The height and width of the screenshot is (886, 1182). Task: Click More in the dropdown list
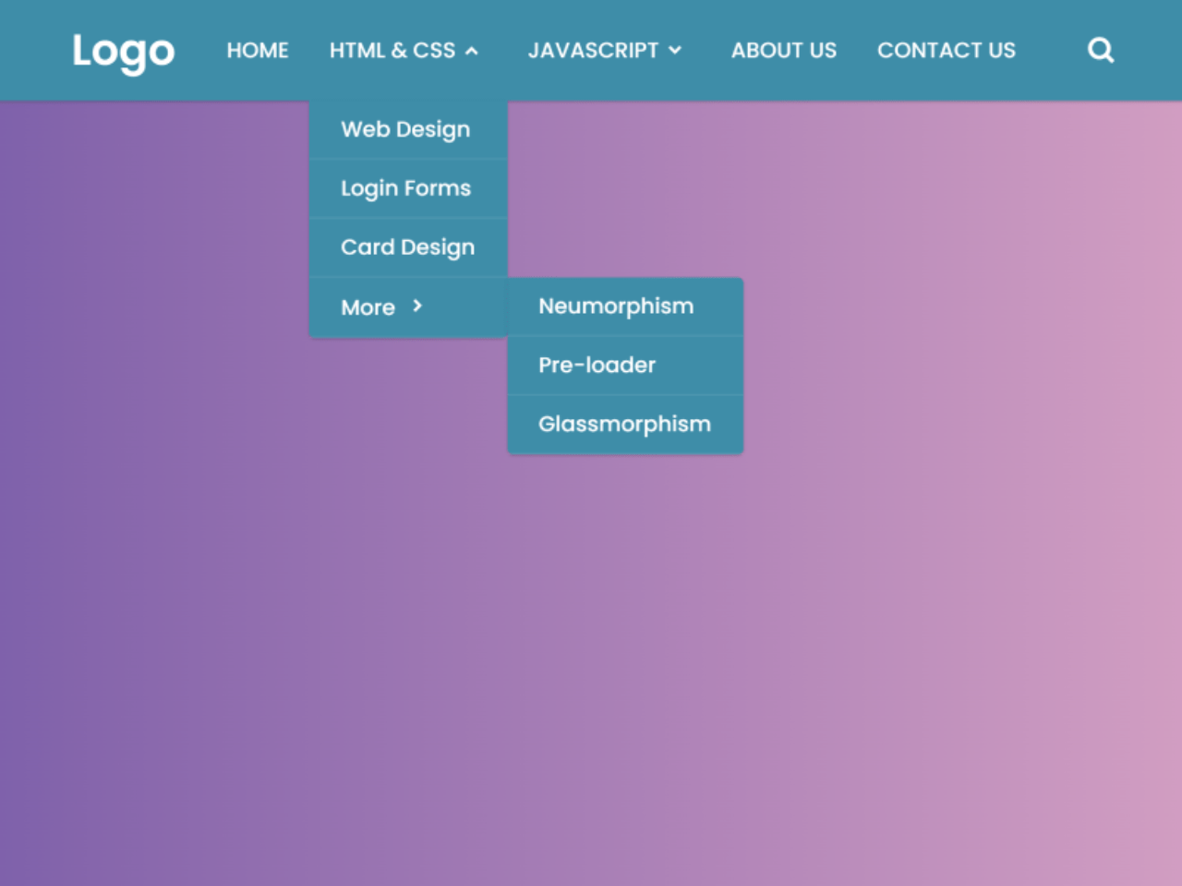[368, 306]
